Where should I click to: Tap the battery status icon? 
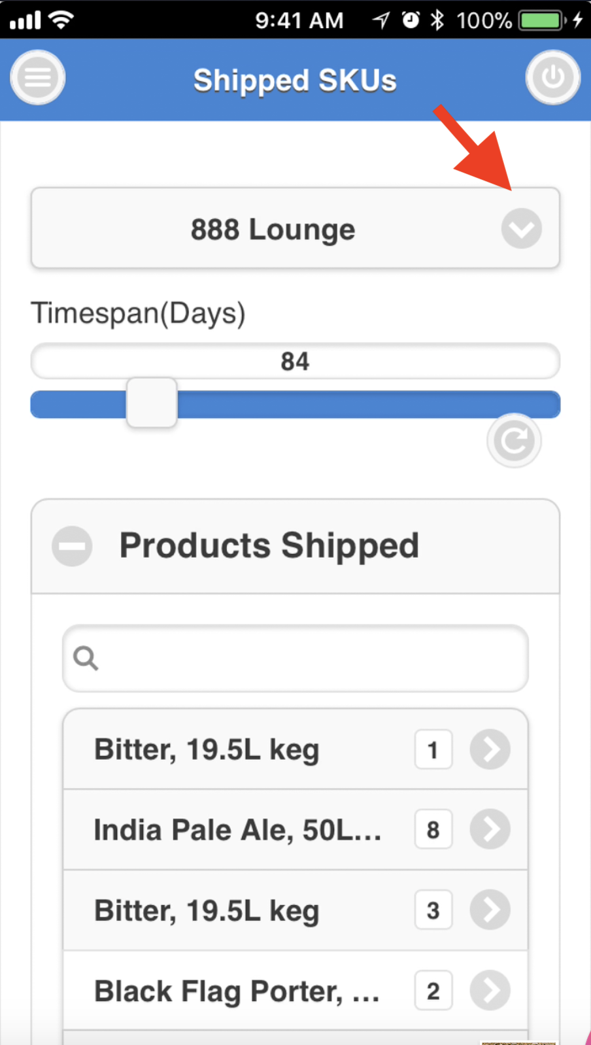542,20
